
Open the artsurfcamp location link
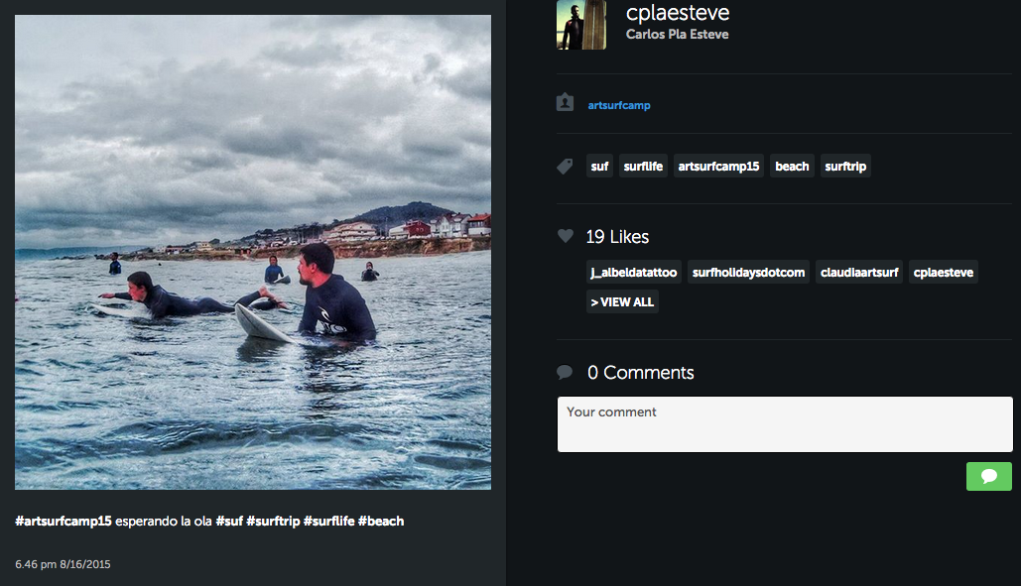(619, 105)
